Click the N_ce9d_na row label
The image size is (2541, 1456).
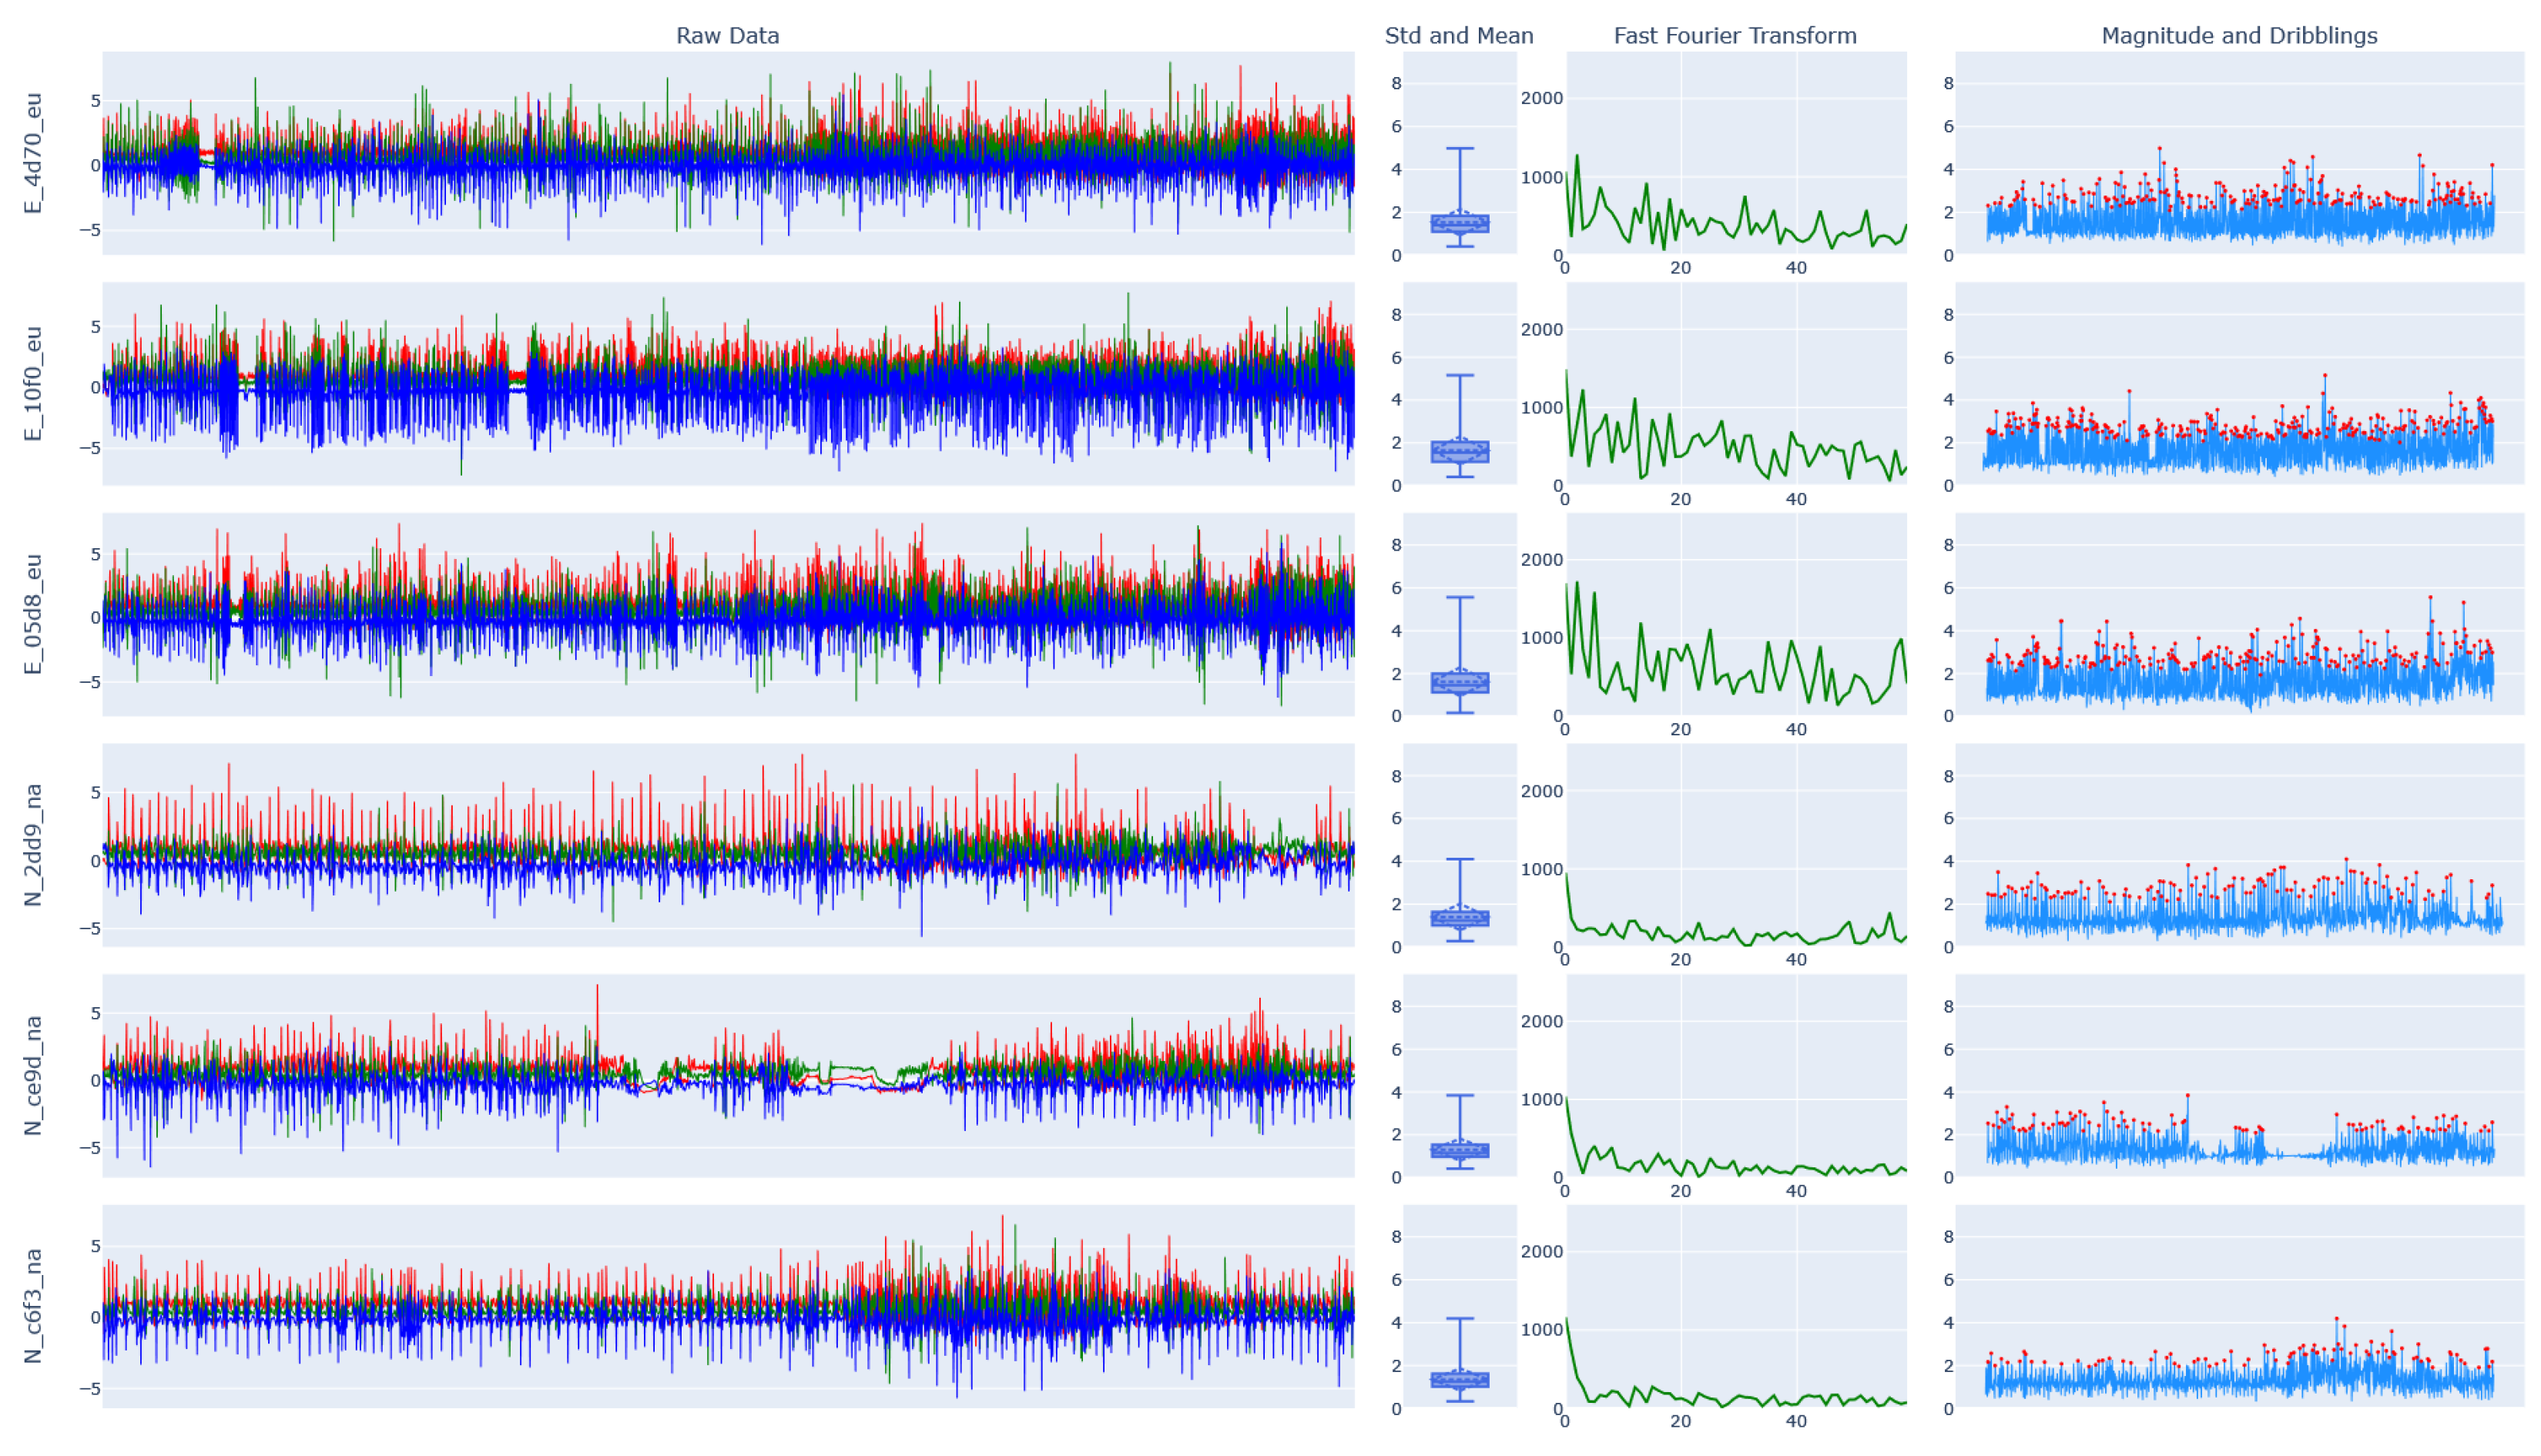(x=33, y=1075)
